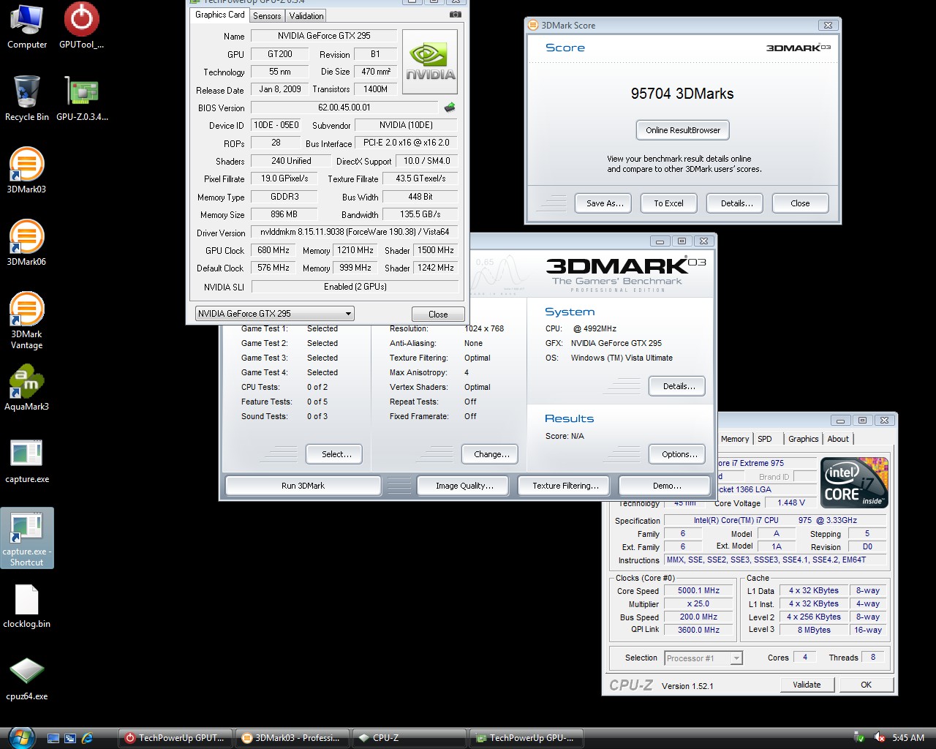Viewport: 936px width, 749px height.
Task: Click the GPU Name field NVIDIA GeForce GTX 295
Action: (x=324, y=36)
